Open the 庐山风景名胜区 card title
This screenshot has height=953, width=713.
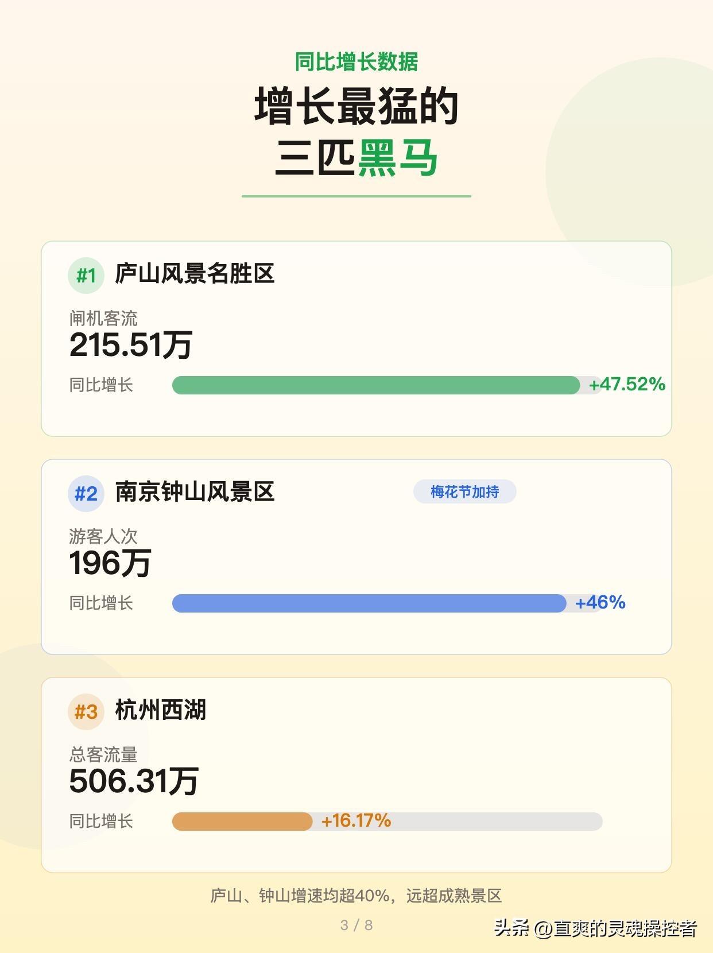195,274
